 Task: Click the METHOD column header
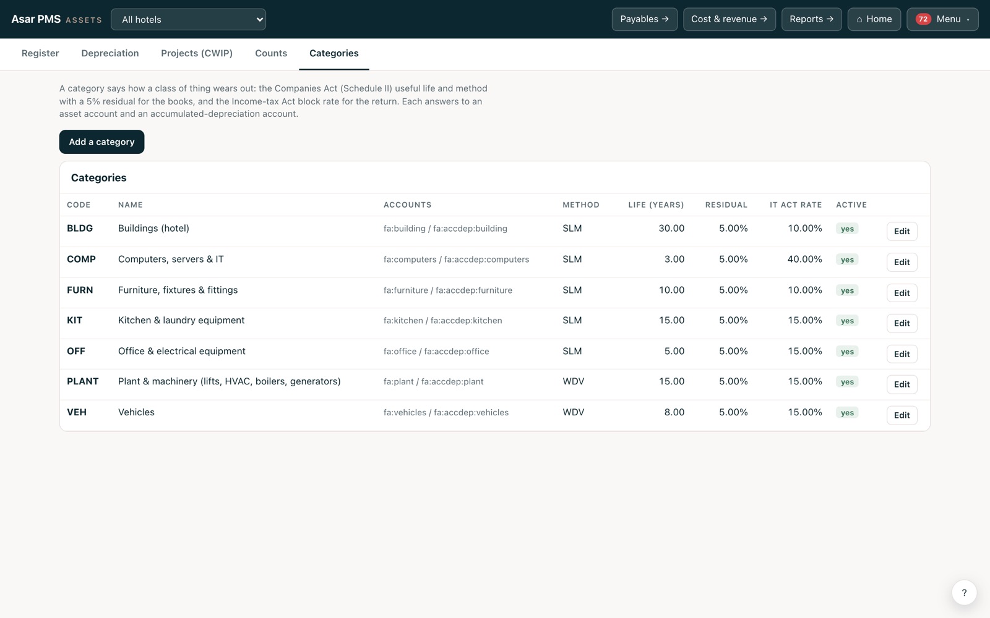coord(581,205)
